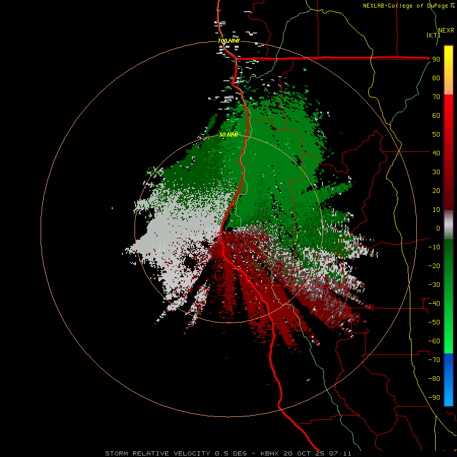Click the -20 scale value

tap(434, 266)
